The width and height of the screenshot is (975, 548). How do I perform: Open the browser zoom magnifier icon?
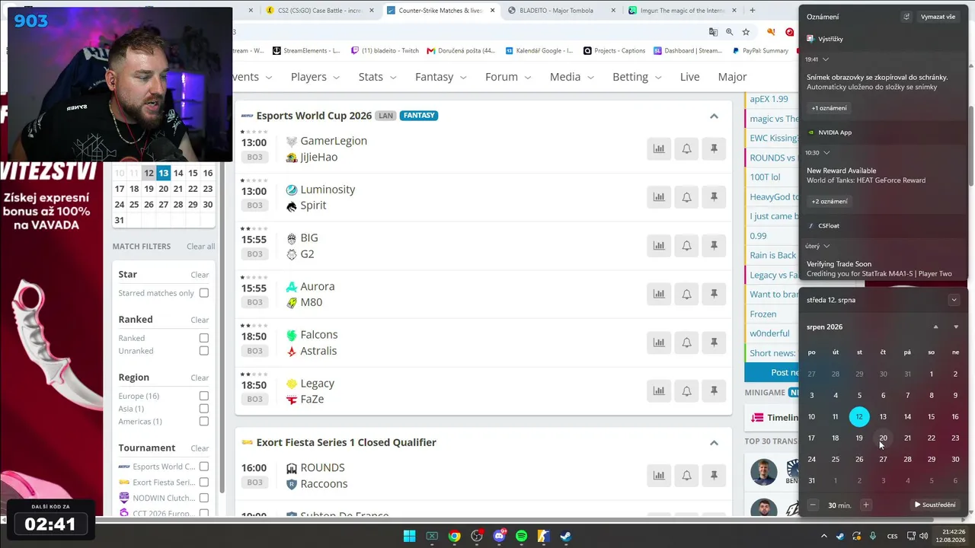pos(729,32)
